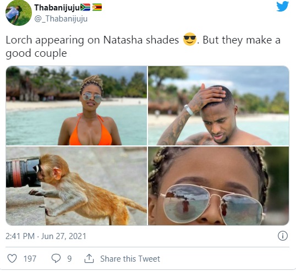Open the orange bikini beach photo
The width and height of the screenshot is (296, 271).
pos(76,106)
